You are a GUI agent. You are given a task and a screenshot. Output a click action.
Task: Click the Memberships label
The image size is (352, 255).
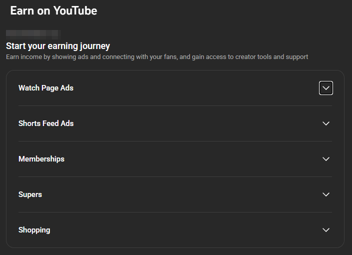click(x=41, y=159)
